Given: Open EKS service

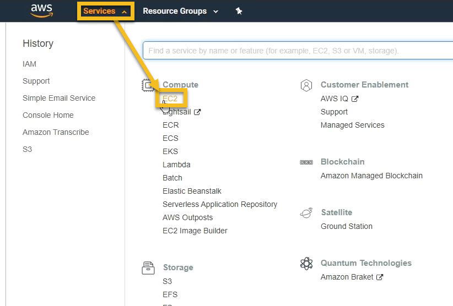Looking at the screenshot, I should point(170,152).
